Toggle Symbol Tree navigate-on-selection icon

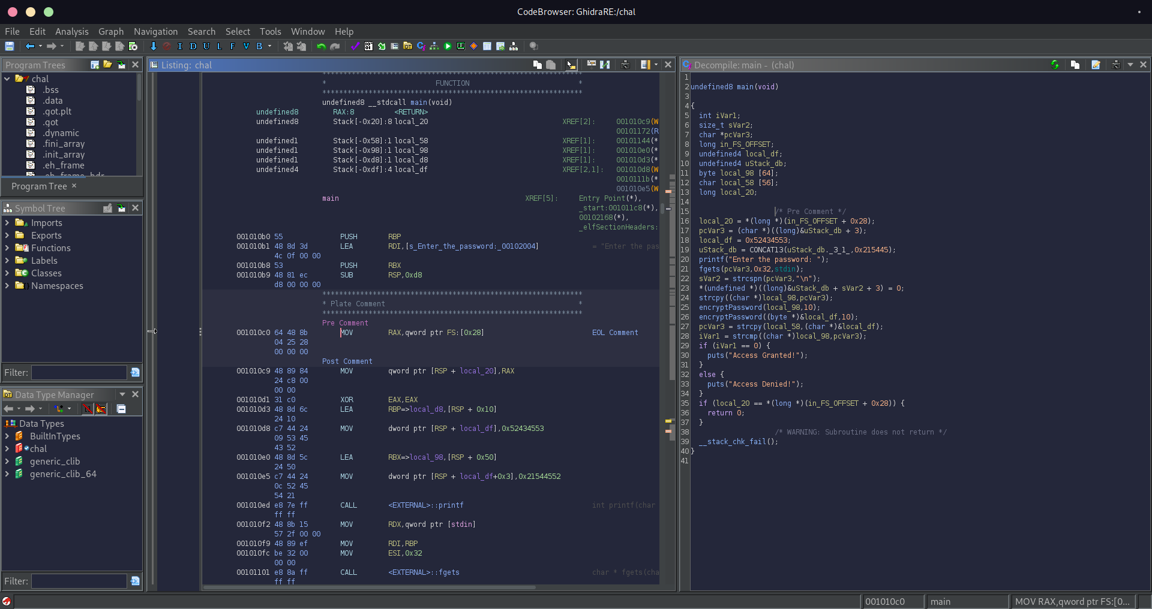tap(121, 208)
